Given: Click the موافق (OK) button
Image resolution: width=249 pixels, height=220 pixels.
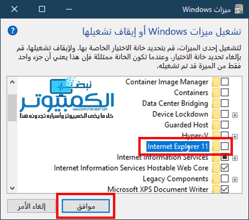Looking at the screenshot, I should click(86, 206).
